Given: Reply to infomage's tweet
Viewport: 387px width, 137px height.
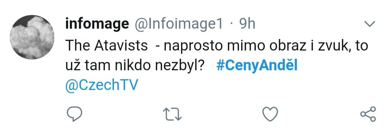Looking at the screenshot, I should pyautogui.click(x=74, y=114).
